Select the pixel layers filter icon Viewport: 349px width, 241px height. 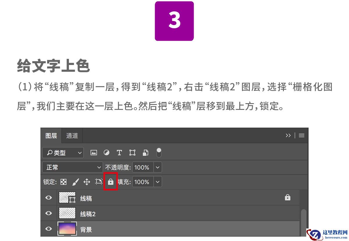(94, 152)
